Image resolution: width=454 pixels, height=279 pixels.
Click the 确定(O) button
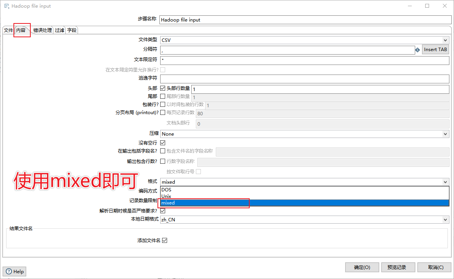[x=362, y=267]
